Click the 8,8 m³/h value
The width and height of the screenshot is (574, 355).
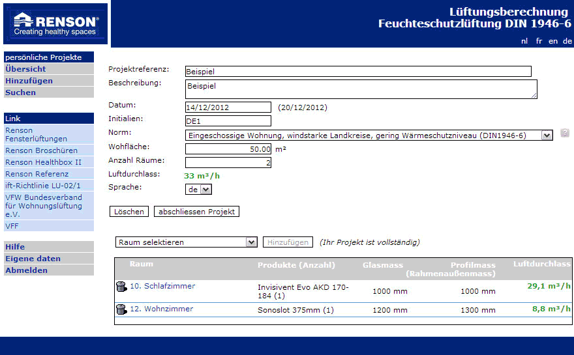(x=551, y=309)
